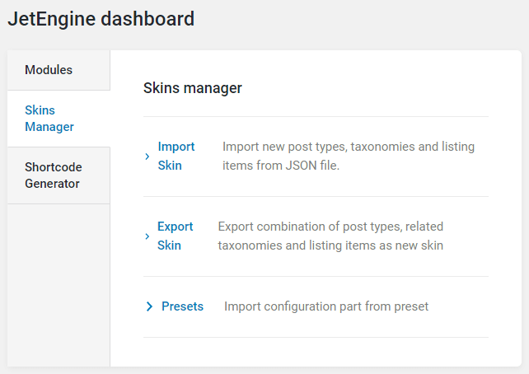529x374 pixels.
Task: Click the 'JetEngine dashboard' page title
Action: point(101,19)
